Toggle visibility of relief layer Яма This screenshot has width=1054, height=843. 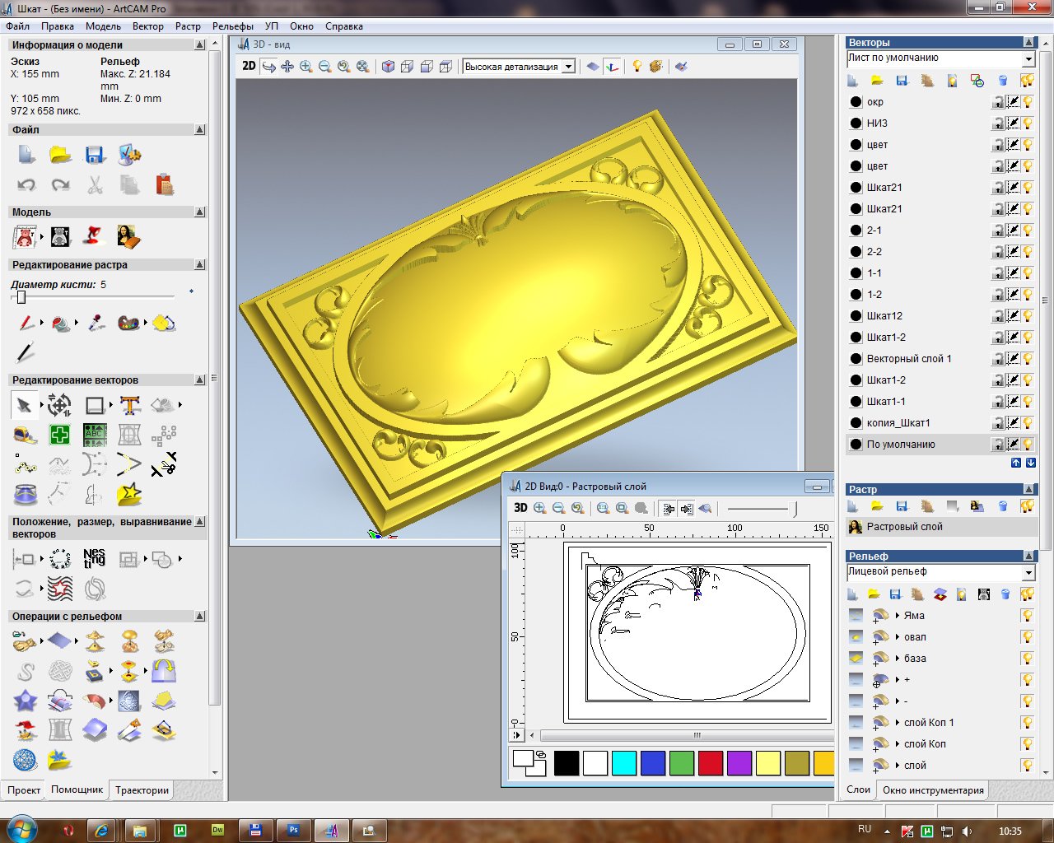(x=1027, y=616)
